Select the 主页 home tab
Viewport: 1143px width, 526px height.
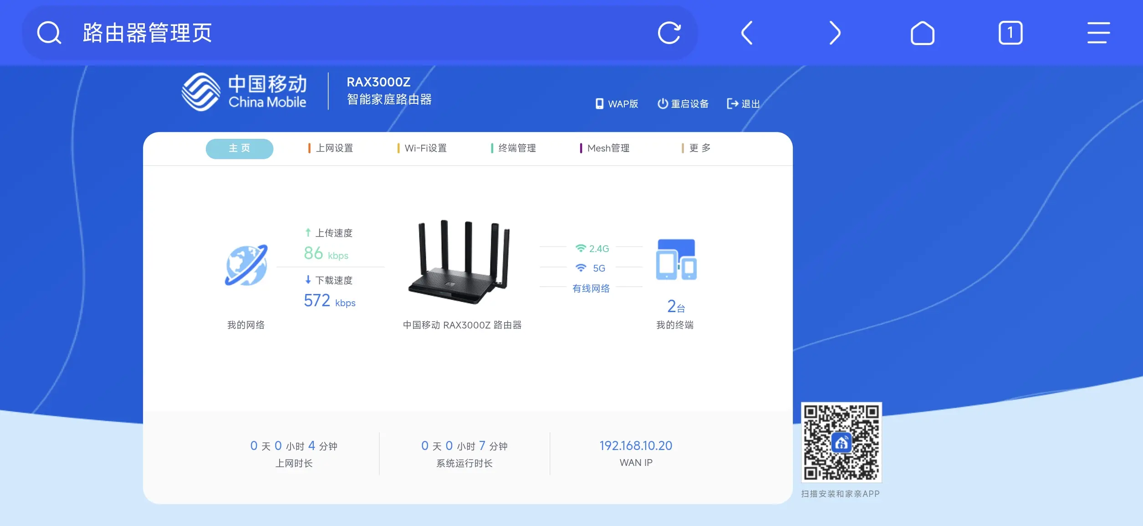(240, 148)
